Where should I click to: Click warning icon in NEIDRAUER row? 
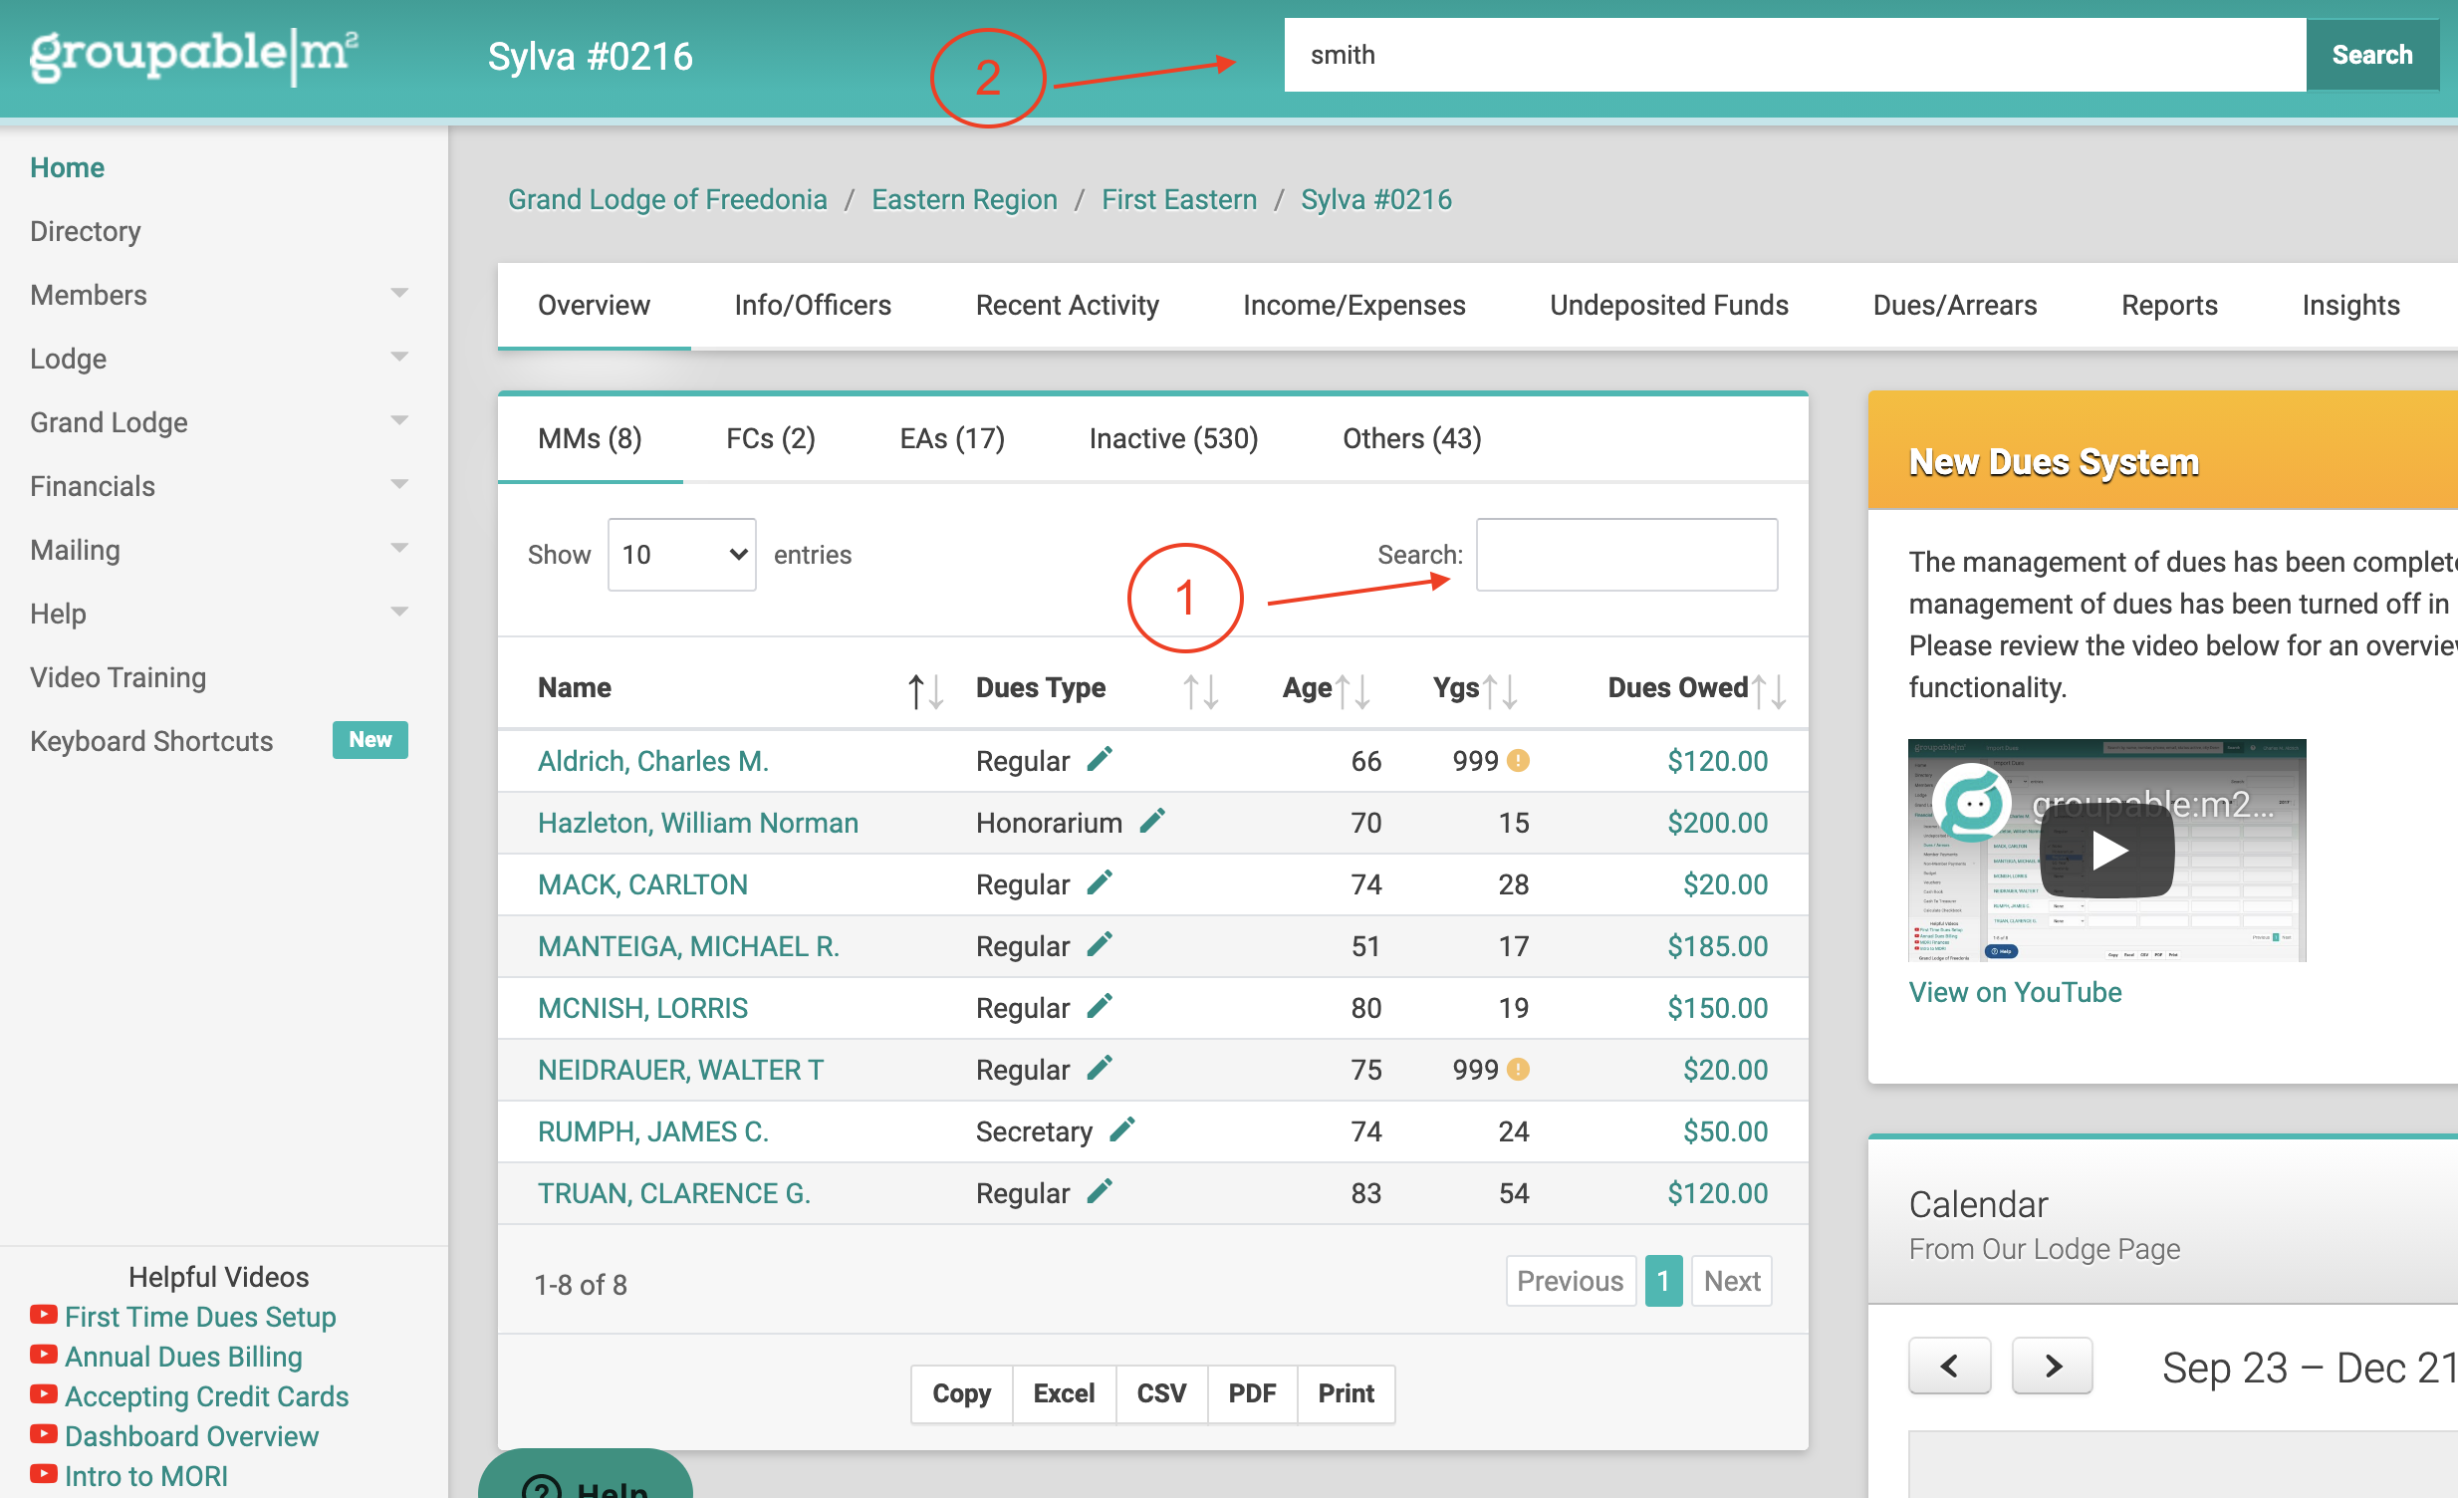1517,1069
